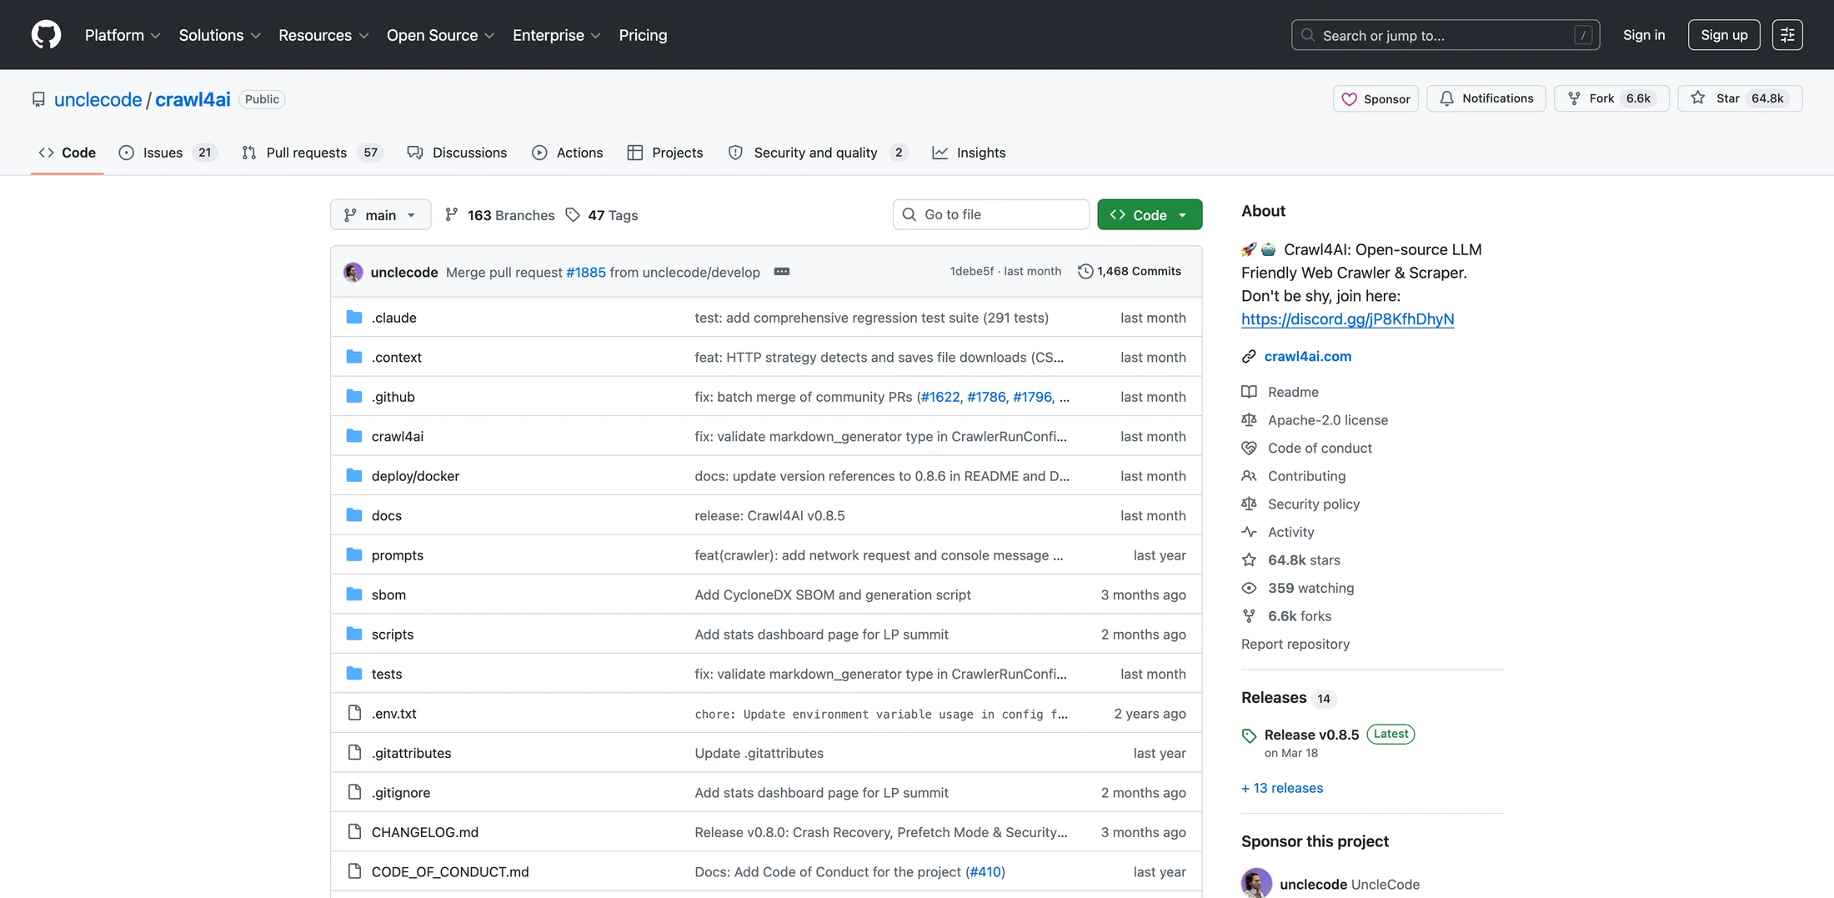Open the Discussions tab
This screenshot has width=1834, height=898.
click(457, 153)
